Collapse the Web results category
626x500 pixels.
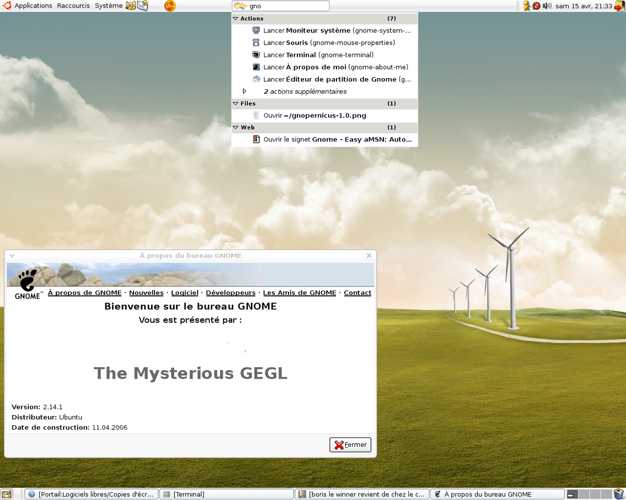[x=235, y=128]
